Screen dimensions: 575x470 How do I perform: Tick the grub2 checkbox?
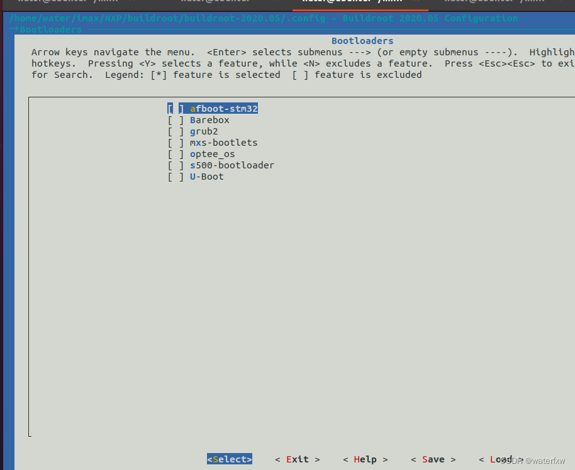tap(176, 131)
